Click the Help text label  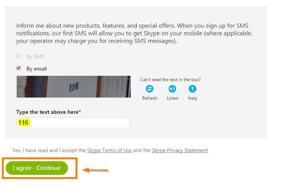(193, 98)
